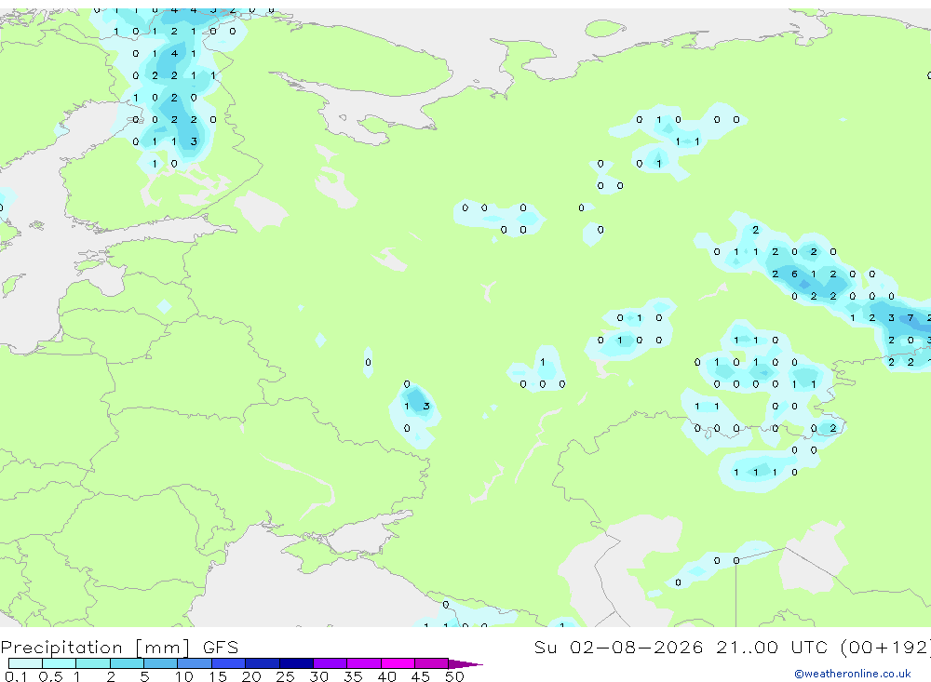Click the '35' legend scale label

point(353,676)
